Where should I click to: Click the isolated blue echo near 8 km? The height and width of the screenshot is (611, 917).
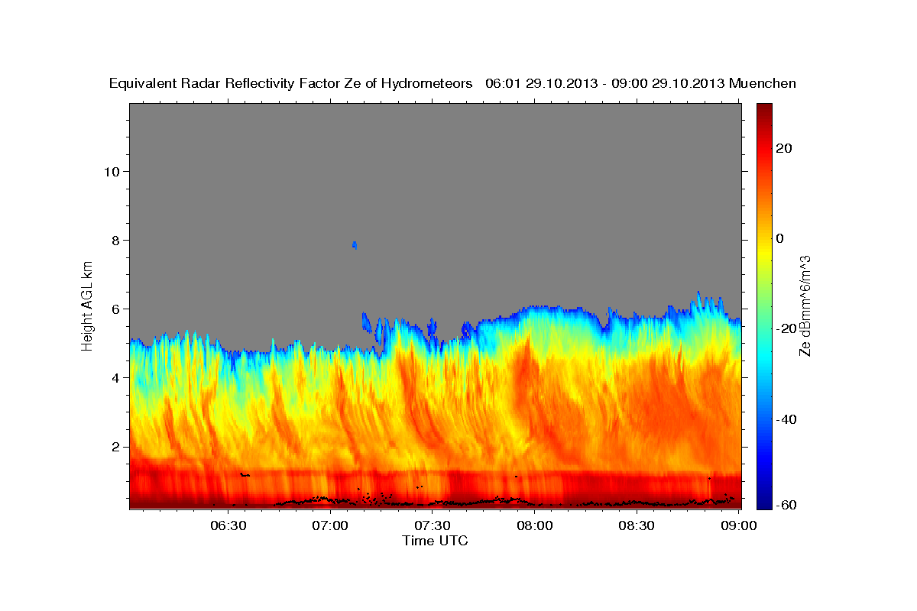pyautogui.click(x=355, y=245)
